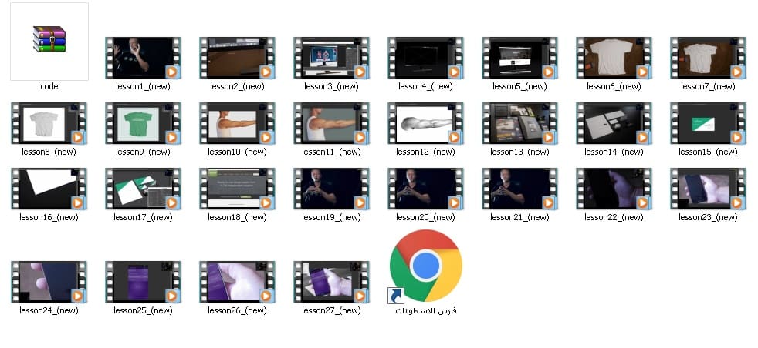The height and width of the screenshot is (348, 758).
Task: Select the lesson23_(new) video file icon
Action: pyautogui.click(x=708, y=189)
